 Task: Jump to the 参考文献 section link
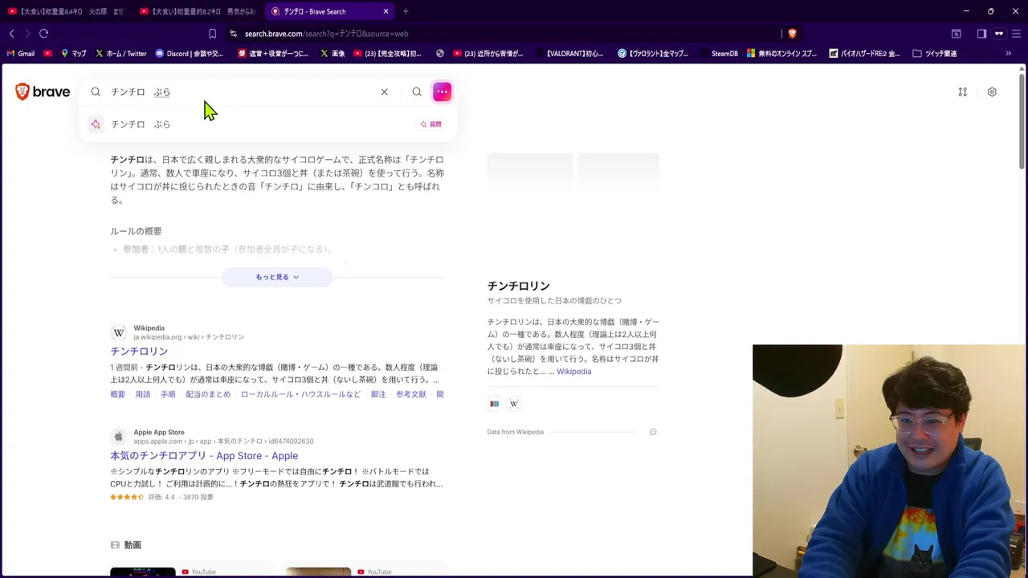click(x=411, y=394)
